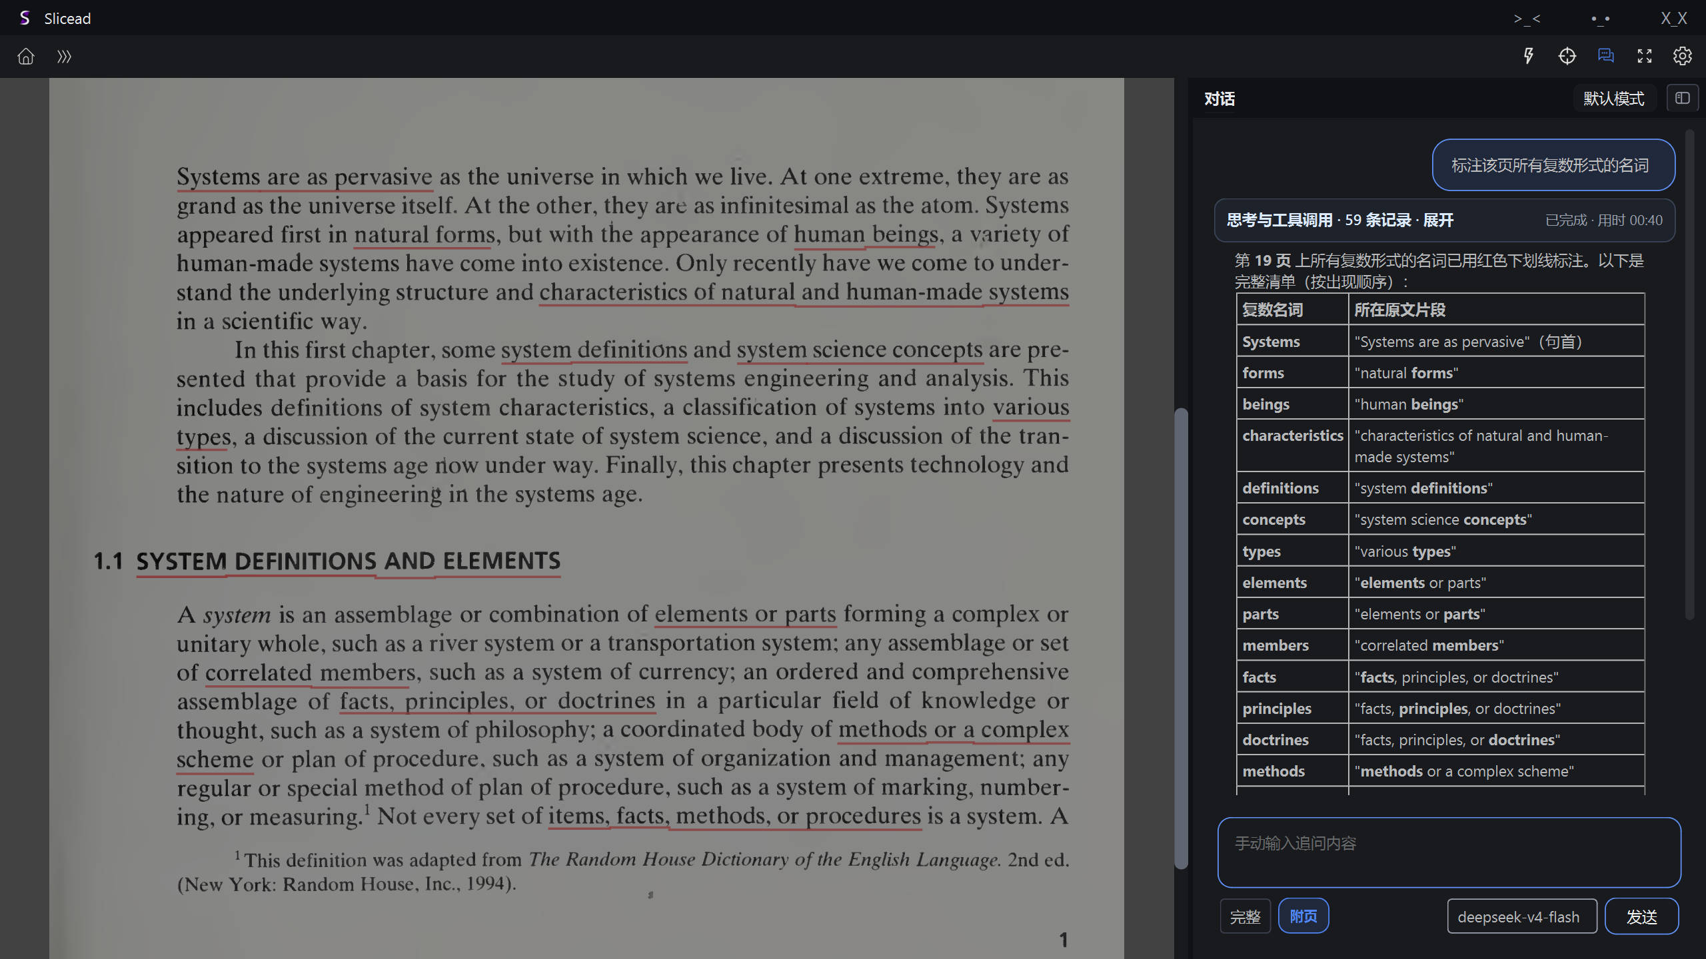This screenshot has height=959, width=1706.
Task: Select the 对话 panel tab
Action: 1220,99
